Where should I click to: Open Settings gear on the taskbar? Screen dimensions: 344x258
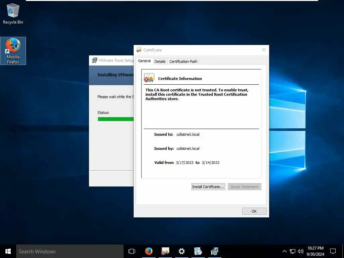coord(182,251)
